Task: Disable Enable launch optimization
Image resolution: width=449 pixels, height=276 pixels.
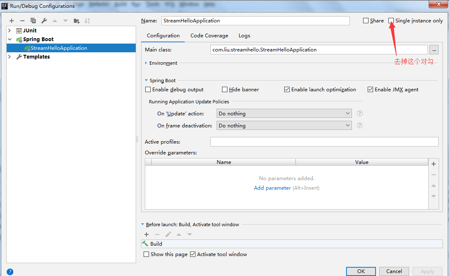Action: (x=287, y=90)
